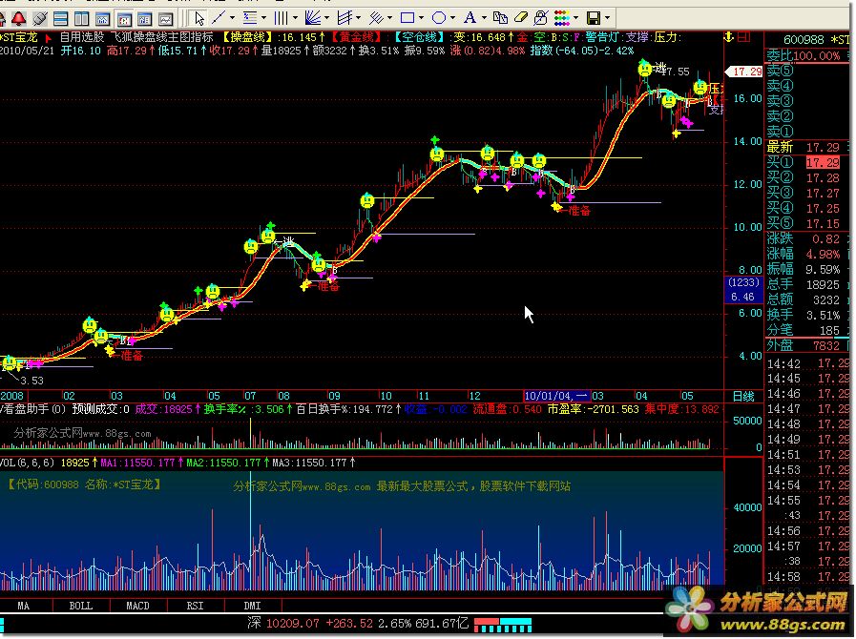The width and height of the screenshot is (856, 639).
Task: Switch to the MACD indicator tab
Action: [x=138, y=606]
